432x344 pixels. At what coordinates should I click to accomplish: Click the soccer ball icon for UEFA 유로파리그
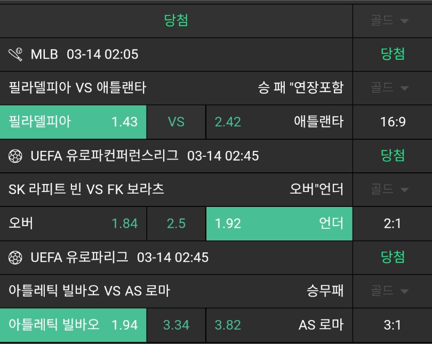tap(15, 258)
